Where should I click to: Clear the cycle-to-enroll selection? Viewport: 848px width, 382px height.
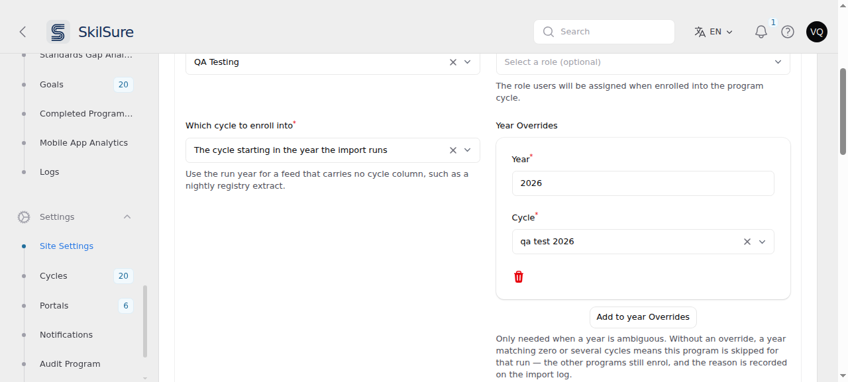[453, 150]
